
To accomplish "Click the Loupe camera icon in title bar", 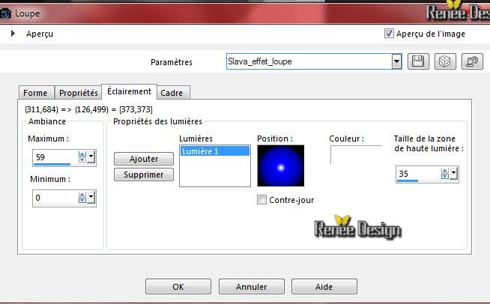I will tap(5, 13).
